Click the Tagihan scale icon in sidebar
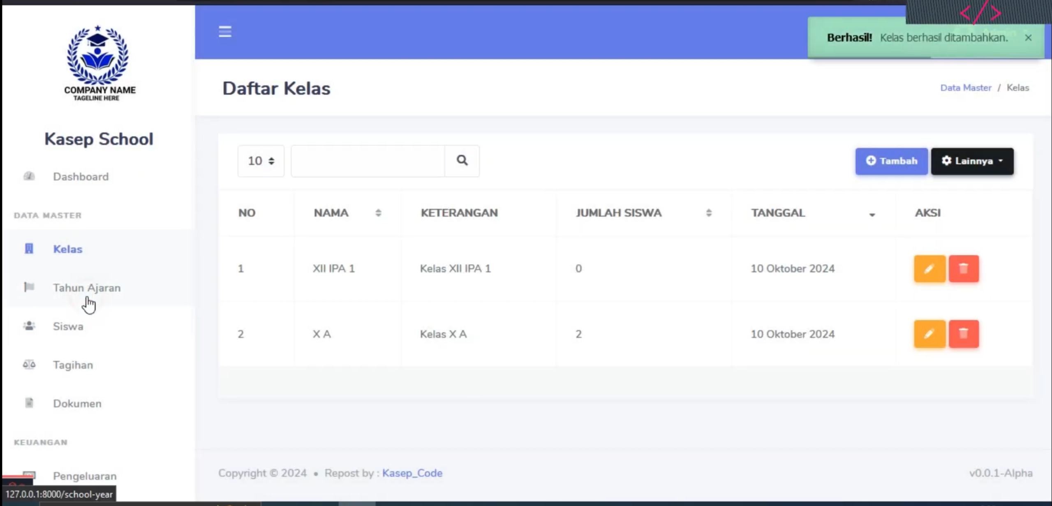 (x=29, y=365)
